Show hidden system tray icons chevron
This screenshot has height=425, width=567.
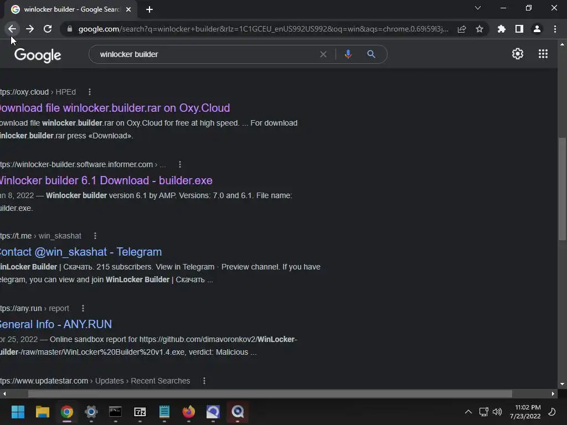[468, 412]
